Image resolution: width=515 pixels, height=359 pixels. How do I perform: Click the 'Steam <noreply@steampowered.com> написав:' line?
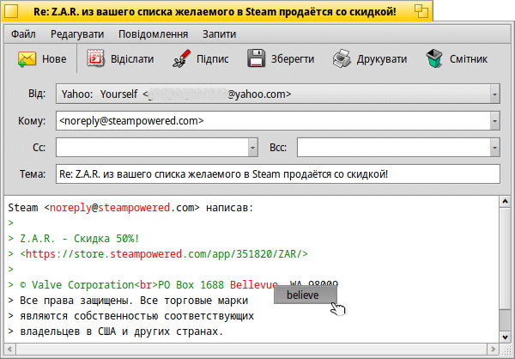(x=130, y=208)
